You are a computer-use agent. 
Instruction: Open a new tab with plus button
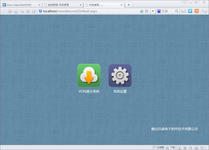[x=129, y=5]
